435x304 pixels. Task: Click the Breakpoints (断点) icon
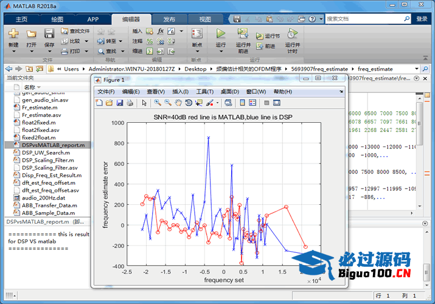[197, 33]
